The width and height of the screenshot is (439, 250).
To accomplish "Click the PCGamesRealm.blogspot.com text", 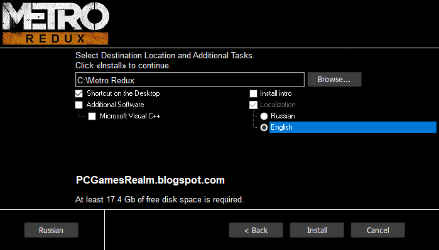I will pos(150,180).
